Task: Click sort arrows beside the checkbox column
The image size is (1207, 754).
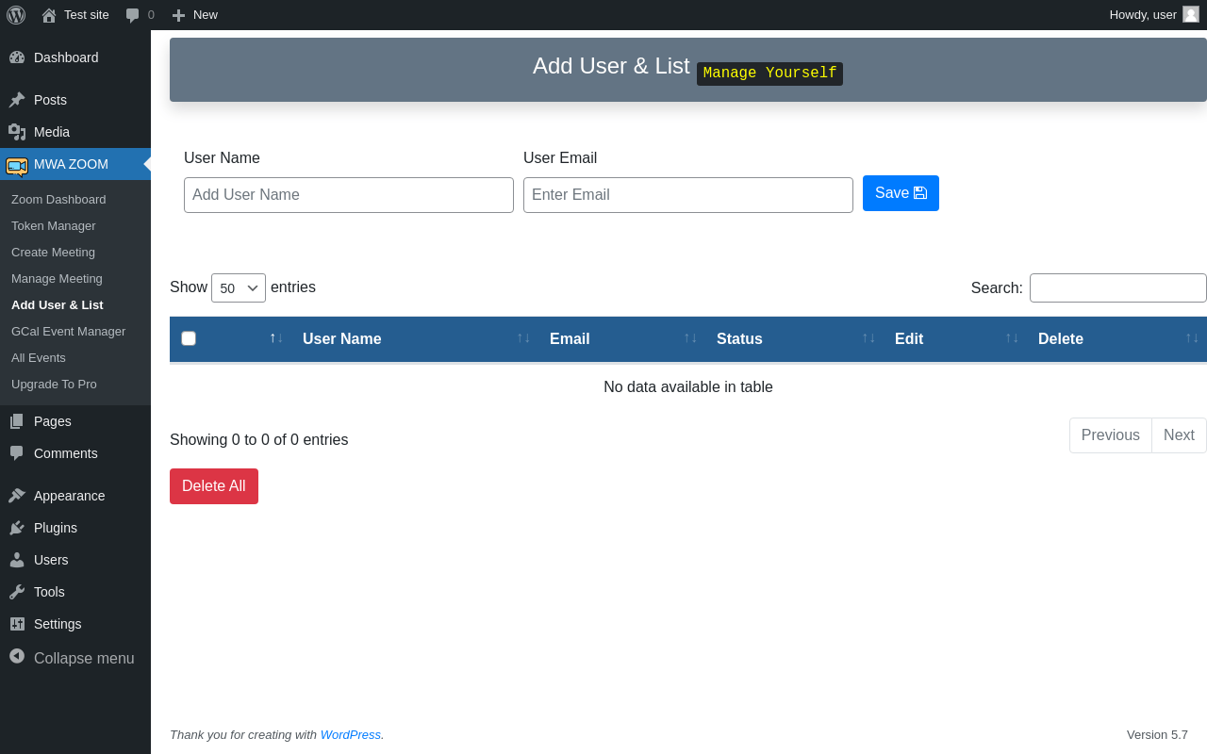Action: (x=276, y=338)
